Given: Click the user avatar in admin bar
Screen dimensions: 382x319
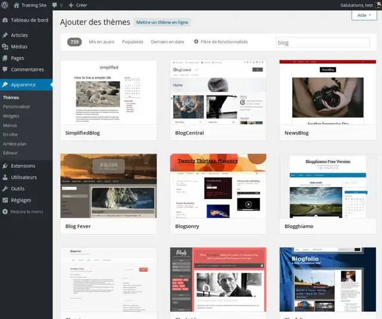Looking at the screenshot, I should point(378,5).
